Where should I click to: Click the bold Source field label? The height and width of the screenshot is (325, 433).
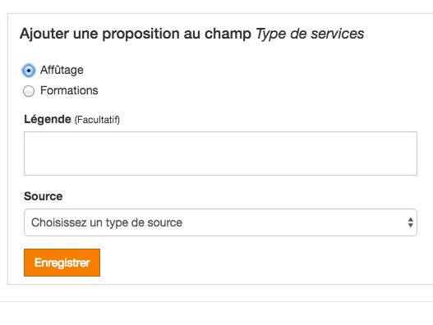pos(44,196)
